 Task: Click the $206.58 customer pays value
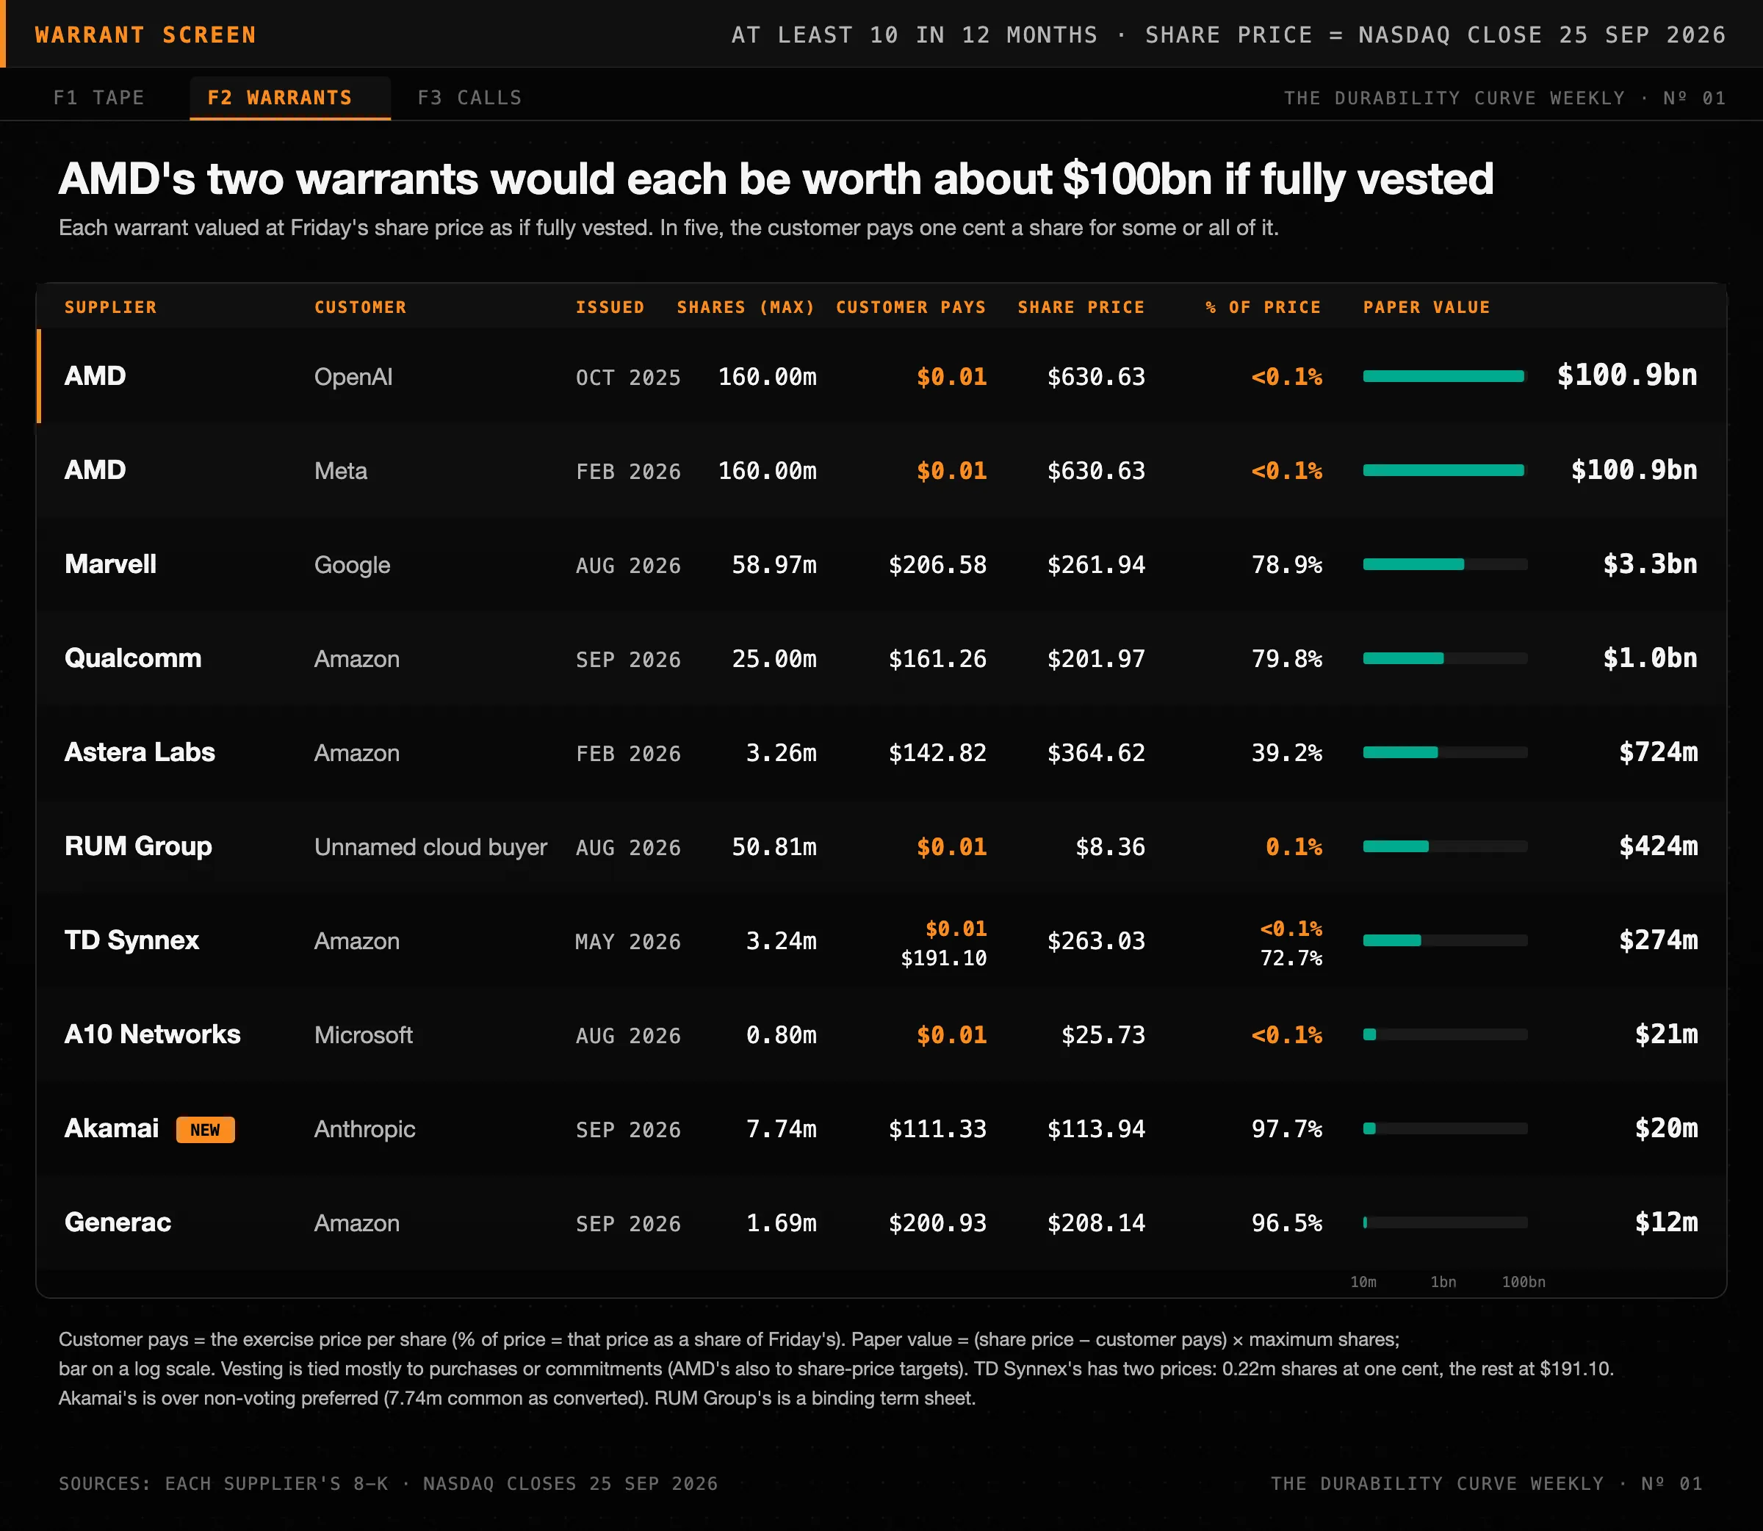[x=938, y=565]
